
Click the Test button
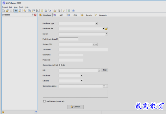(x=105, y=70)
